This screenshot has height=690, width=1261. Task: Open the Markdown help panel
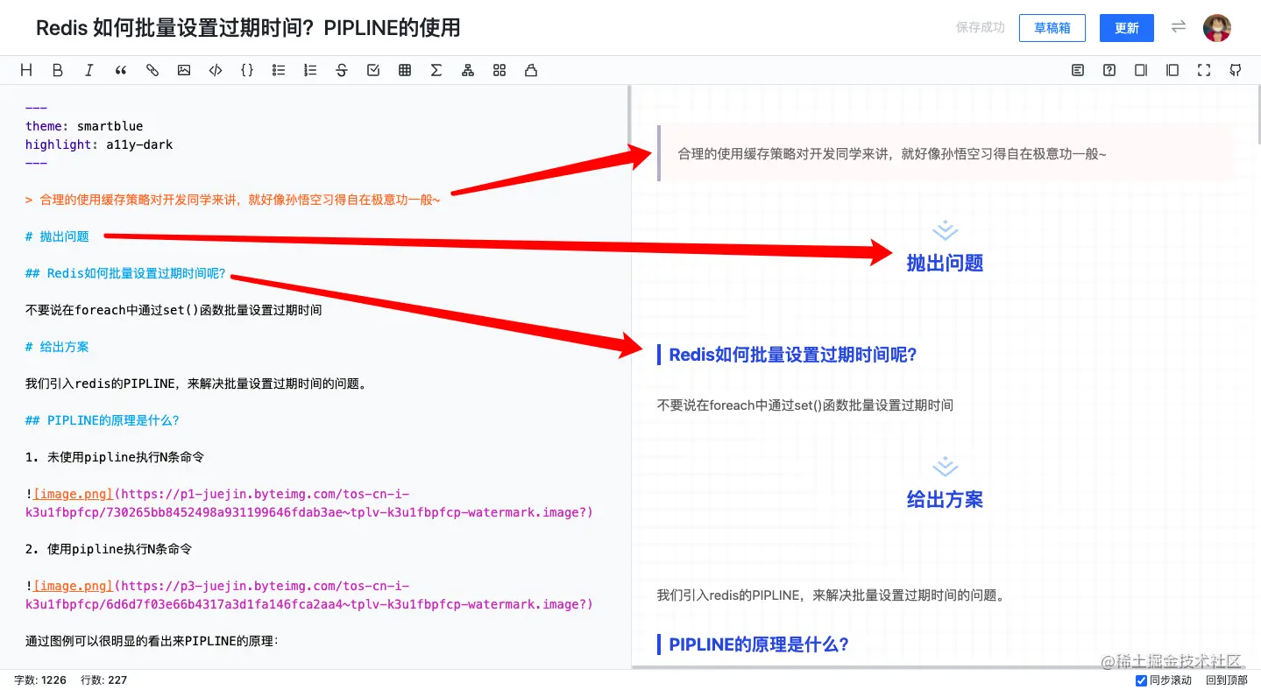(x=1109, y=71)
